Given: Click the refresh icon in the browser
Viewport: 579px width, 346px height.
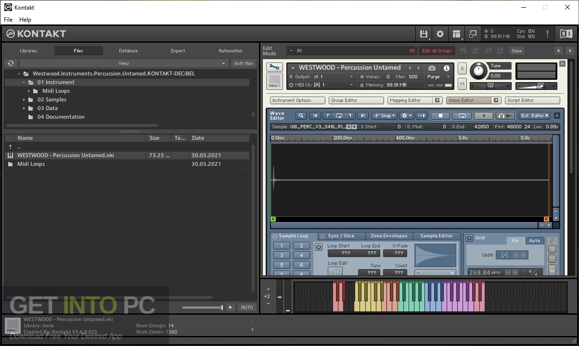Looking at the screenshot, I should click(11, 63).
